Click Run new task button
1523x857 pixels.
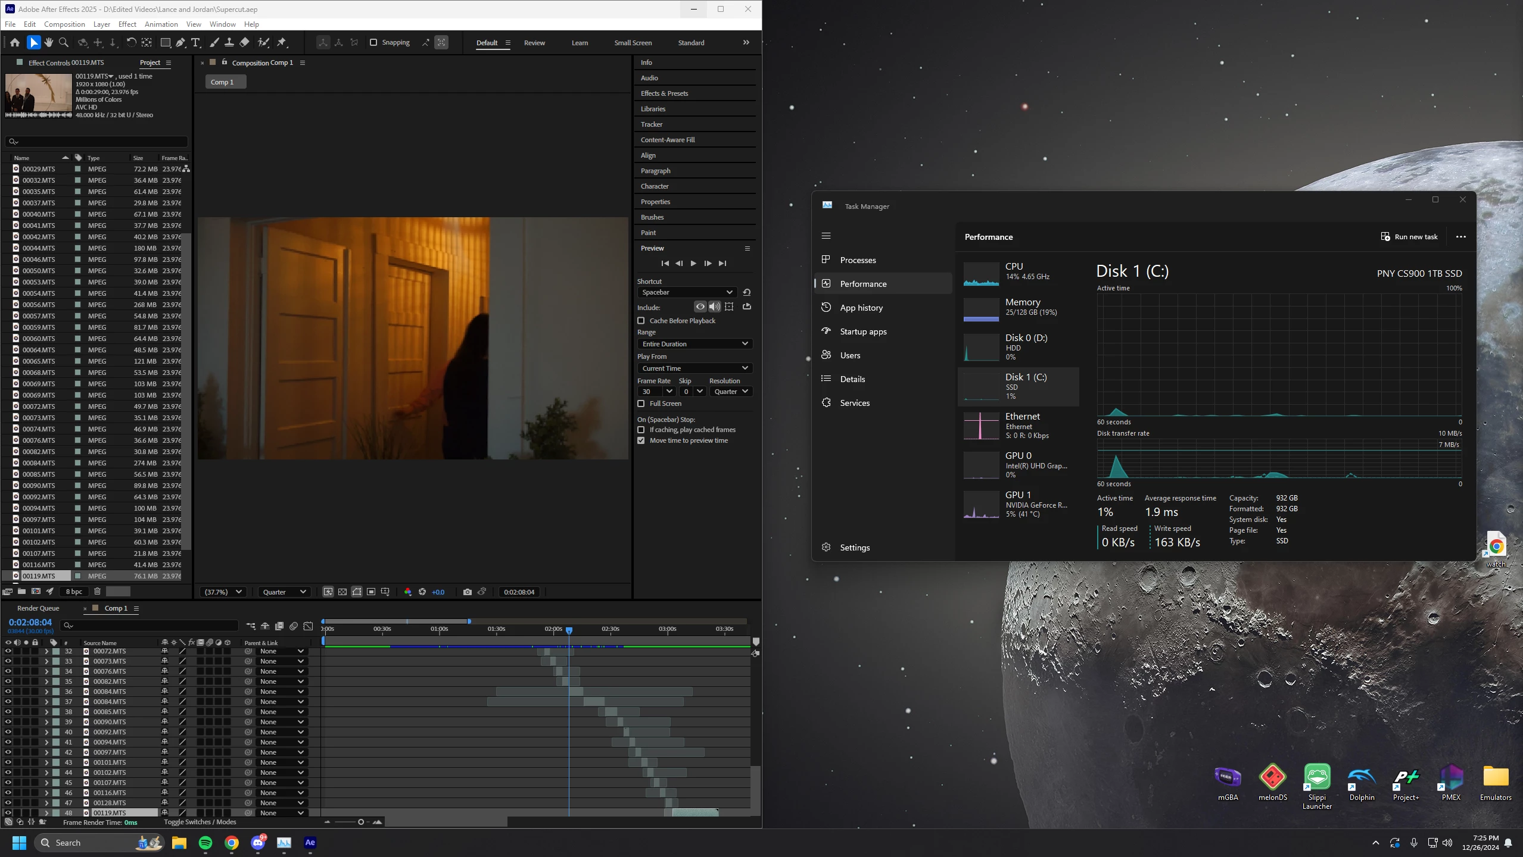click(x=1409, y=237)
